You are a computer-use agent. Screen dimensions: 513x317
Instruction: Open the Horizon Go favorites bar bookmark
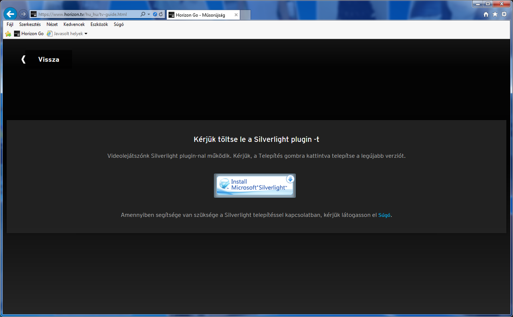coord(29,34)
